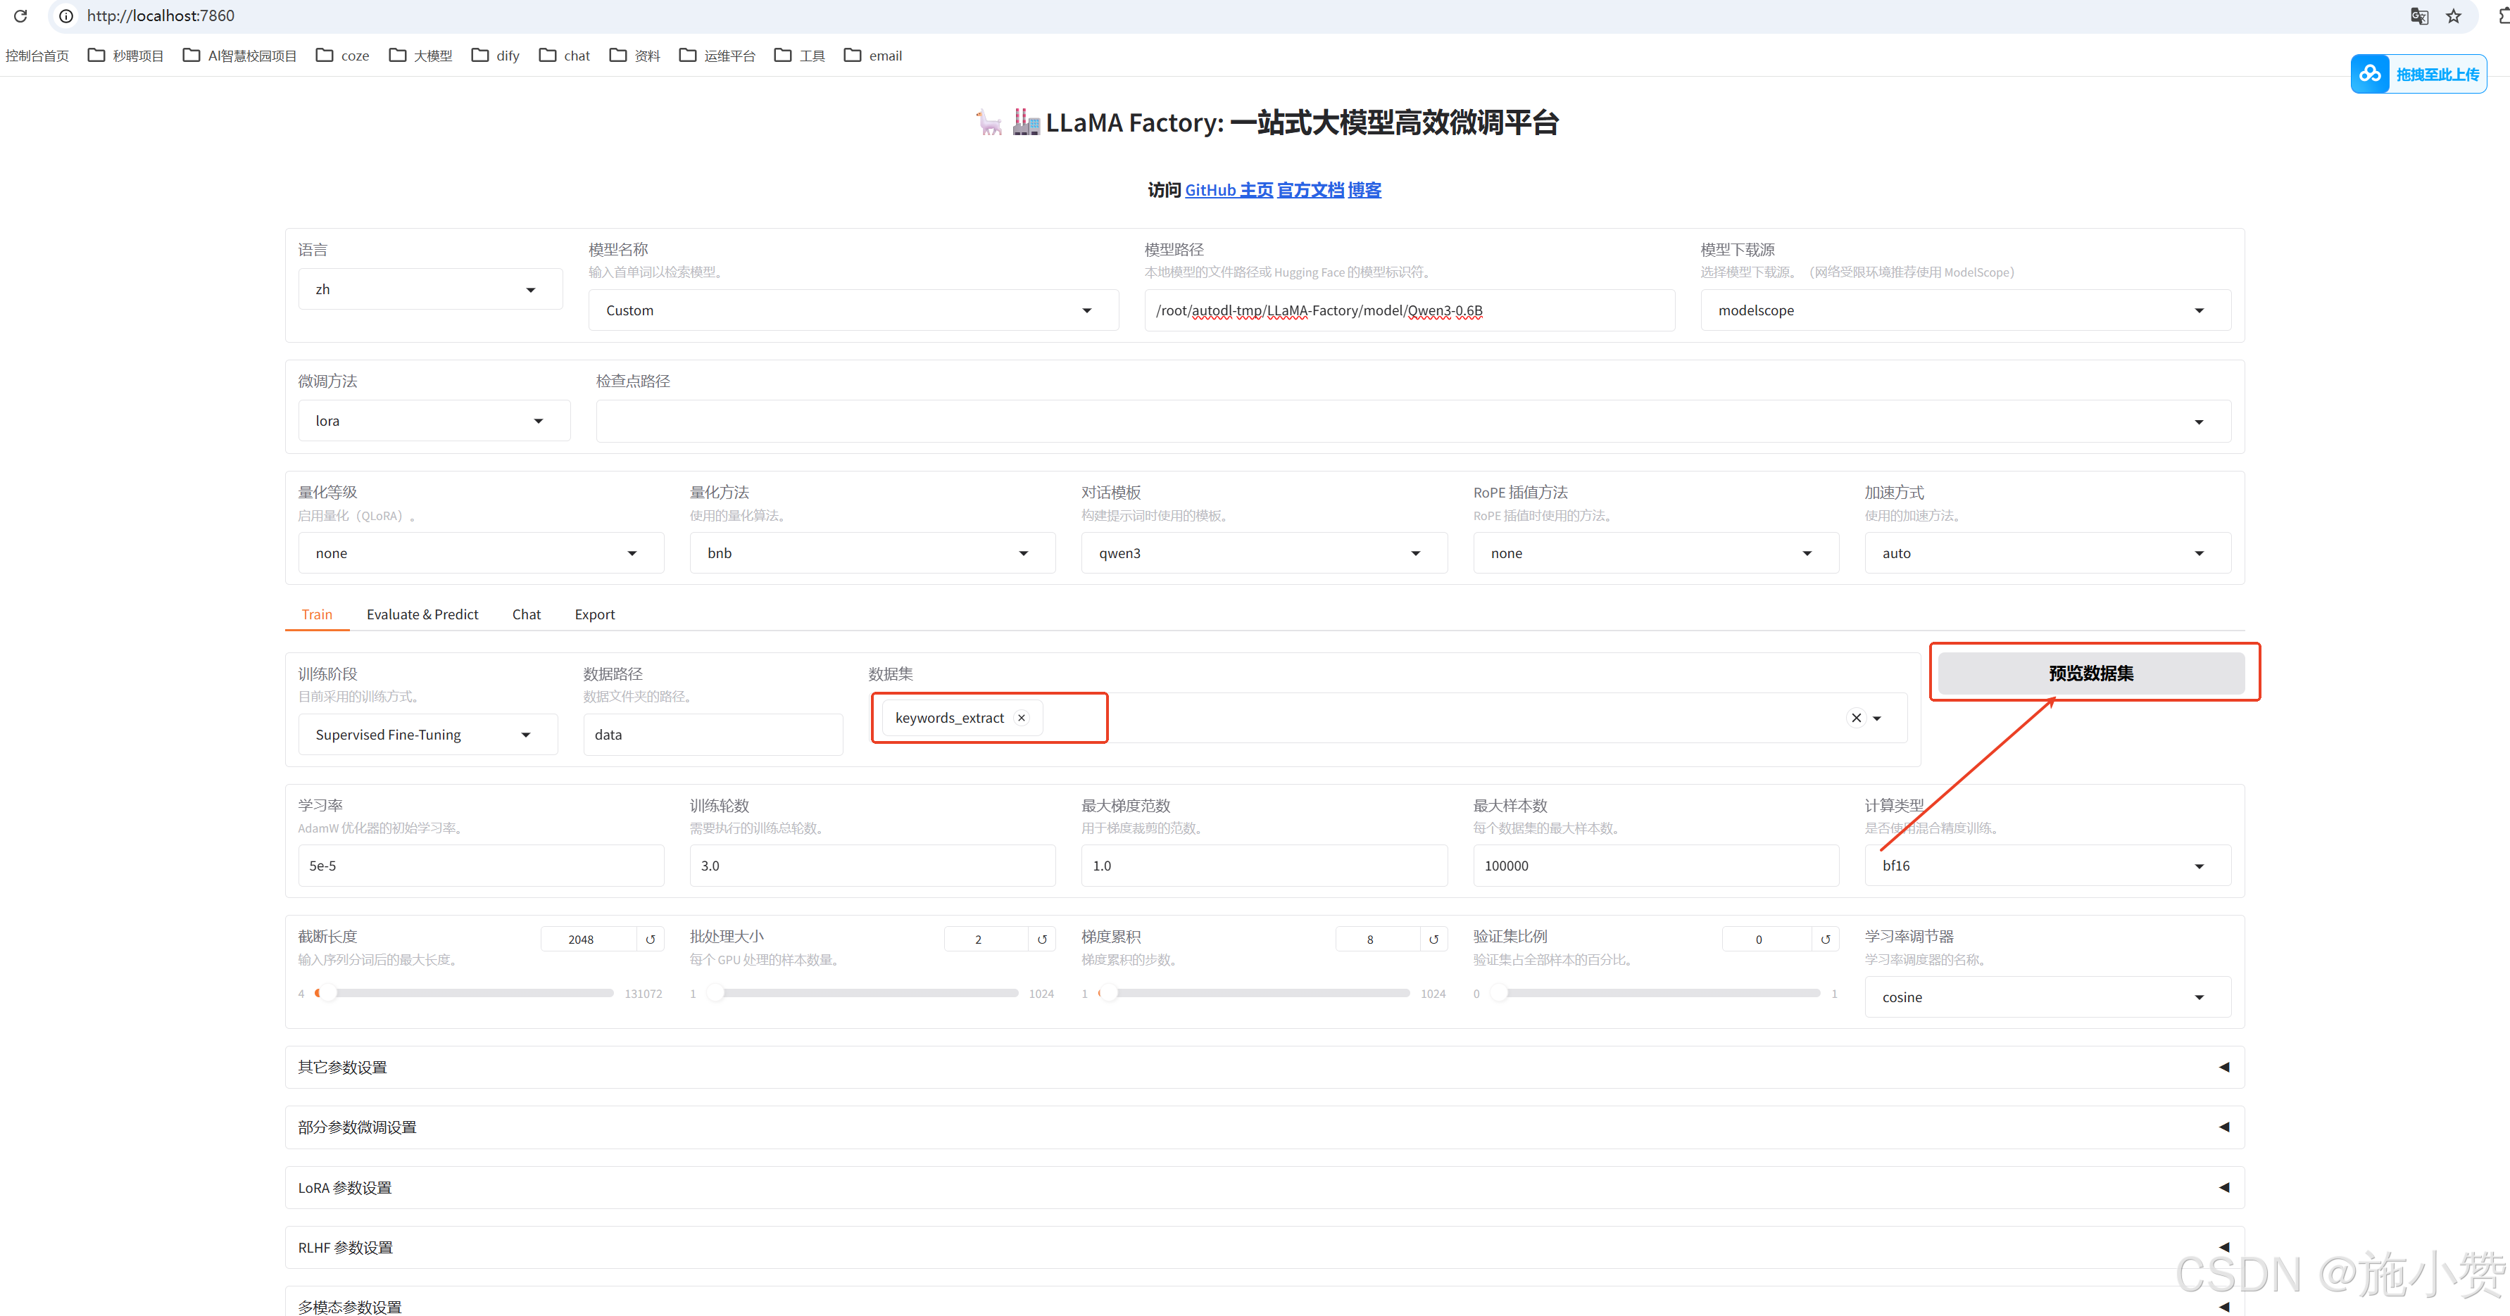Open the 工具 bookmark folder
The image size is (2510, 1316).
[800, 56]
